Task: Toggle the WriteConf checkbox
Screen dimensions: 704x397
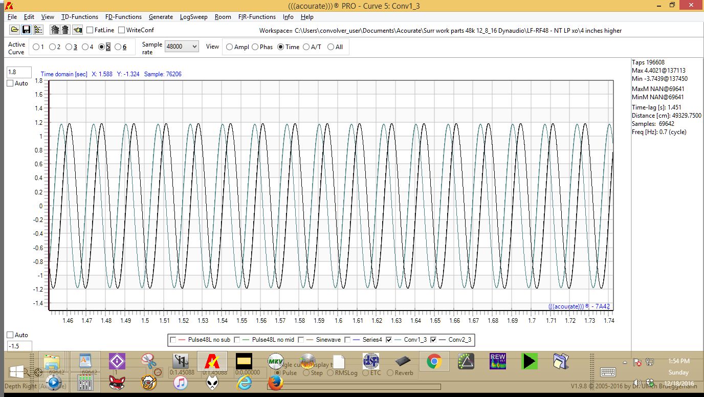Action: coord(122,30)
